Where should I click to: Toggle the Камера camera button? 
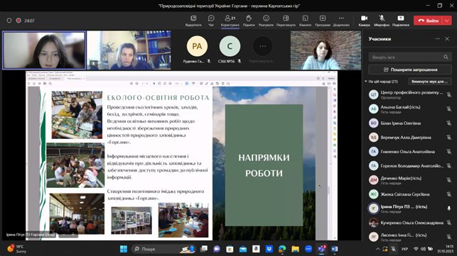coord(365,21)
